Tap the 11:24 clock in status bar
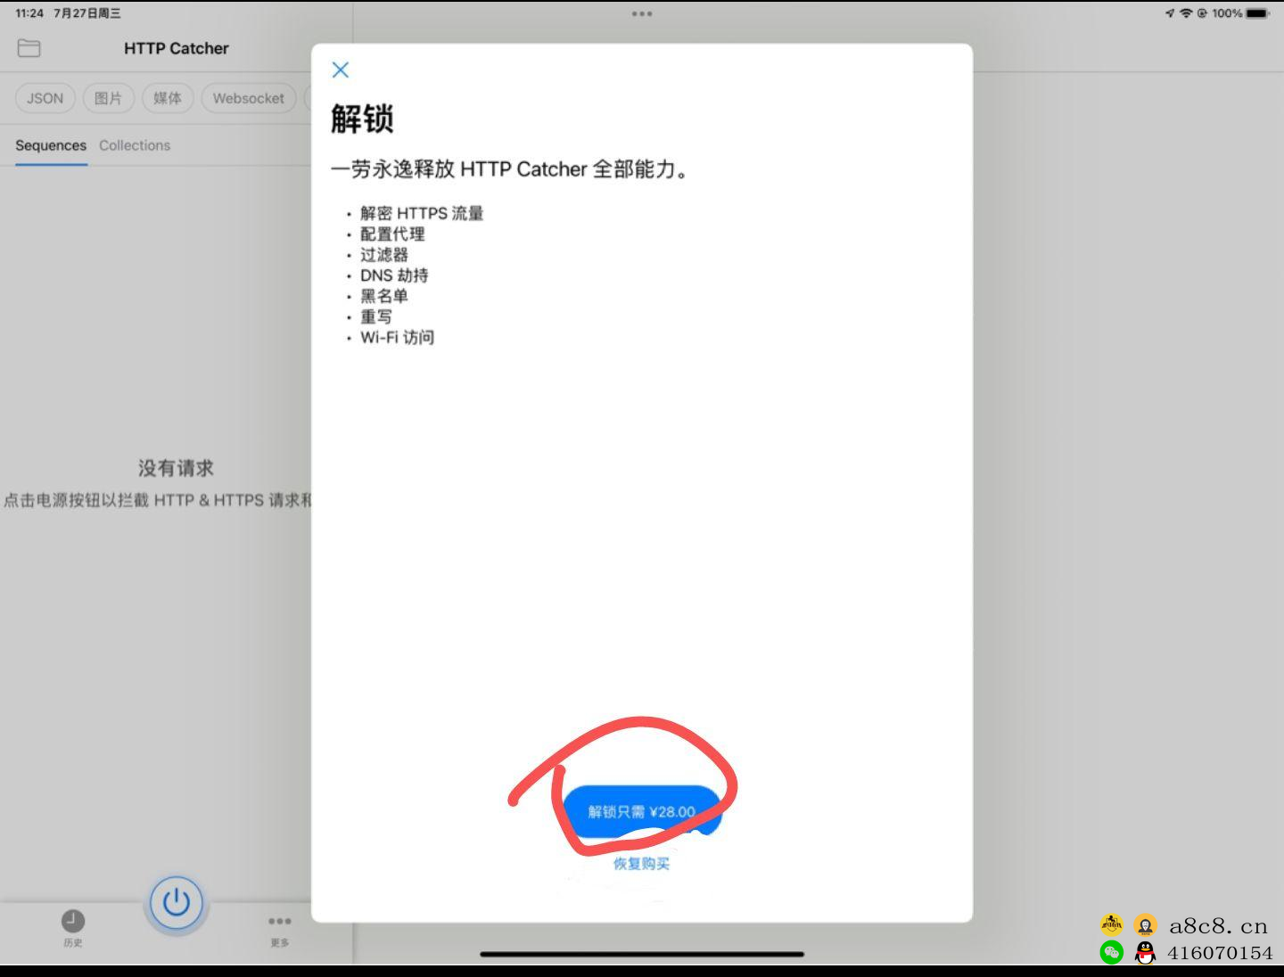 pyautogui.click(x=29, y=13)
